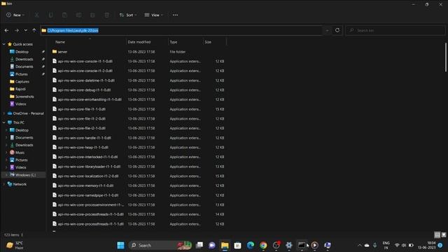Select api-ms-win-core-datetime-l1-1-0.dll
The image size is (448, 252).
click(86, 80)
